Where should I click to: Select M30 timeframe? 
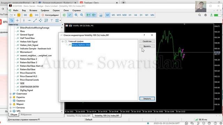coord(124,15)
